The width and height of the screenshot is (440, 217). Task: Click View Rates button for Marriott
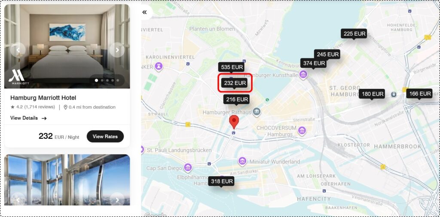tap(105, 137)
